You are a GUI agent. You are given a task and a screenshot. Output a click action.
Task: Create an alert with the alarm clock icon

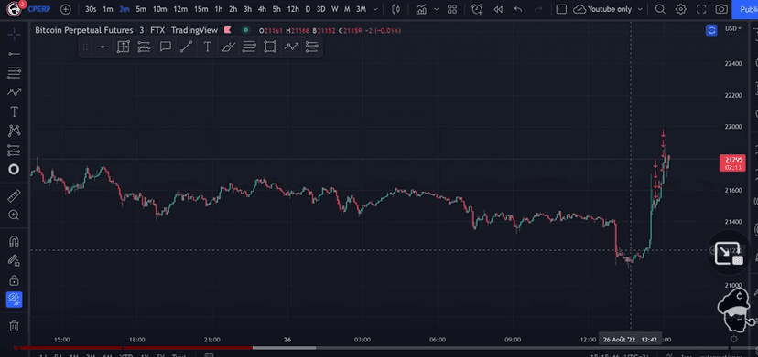(x=477, y=9)
